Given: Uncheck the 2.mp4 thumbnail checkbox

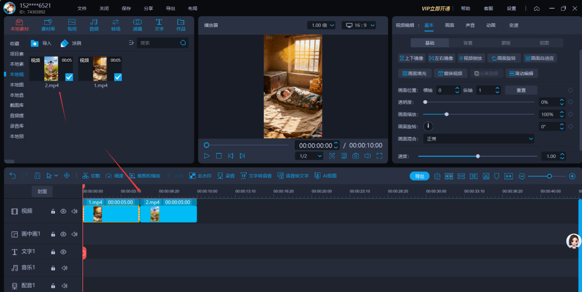Looking at the screenshot, I should coord(69,77).
